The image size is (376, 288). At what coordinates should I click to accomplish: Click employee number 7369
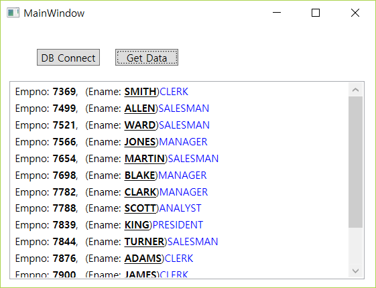(64, 92)
